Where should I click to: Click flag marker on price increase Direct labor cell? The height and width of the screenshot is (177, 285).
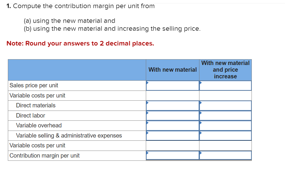(x=200, y=113)
